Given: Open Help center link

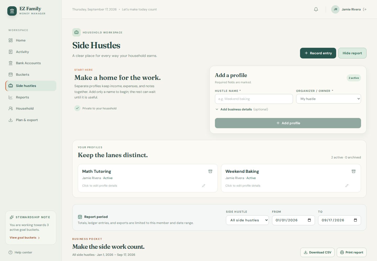Looking at the screenshot, I should click(x=20, y=252).
